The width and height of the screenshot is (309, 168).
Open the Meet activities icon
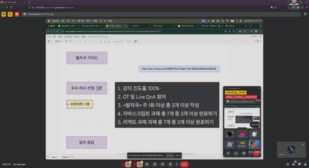[x=305, y=164]
